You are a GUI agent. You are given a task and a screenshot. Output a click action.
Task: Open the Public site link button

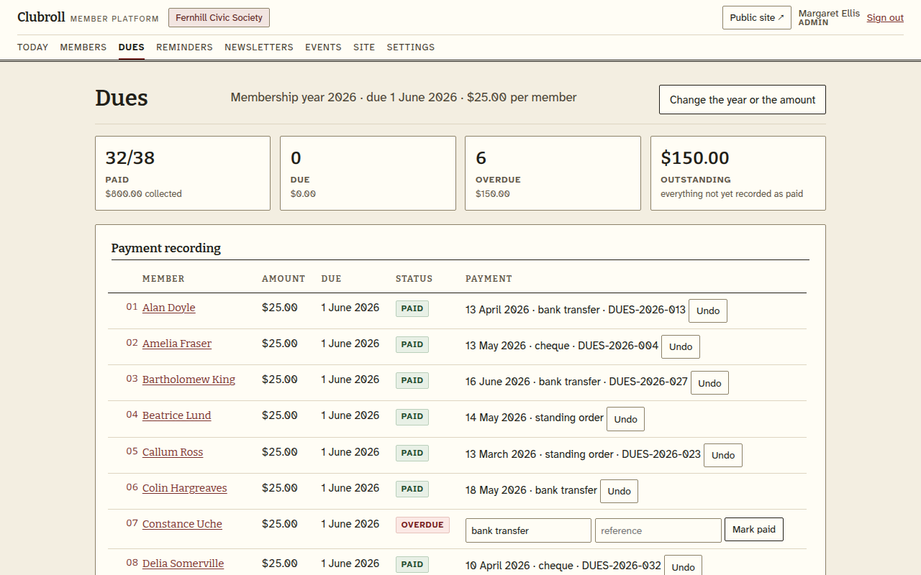(x=757, y=18)
